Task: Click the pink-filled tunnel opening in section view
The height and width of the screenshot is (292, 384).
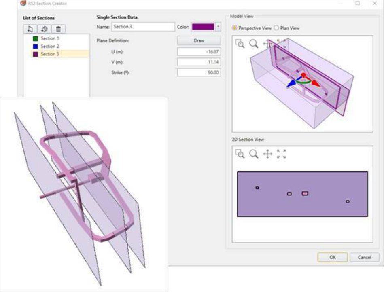Action: click(x=305, y=193)
